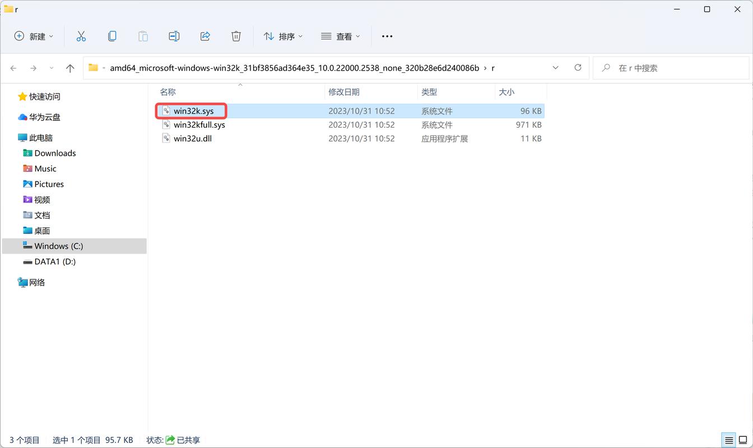This screenshot has height=448, width=753.
Task: Navigate up one folder level
Action: (x=69, y=67)
